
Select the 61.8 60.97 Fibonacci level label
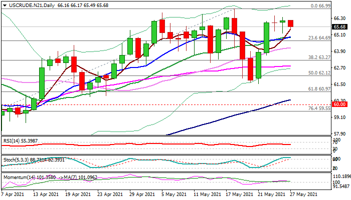pos(318,88)
